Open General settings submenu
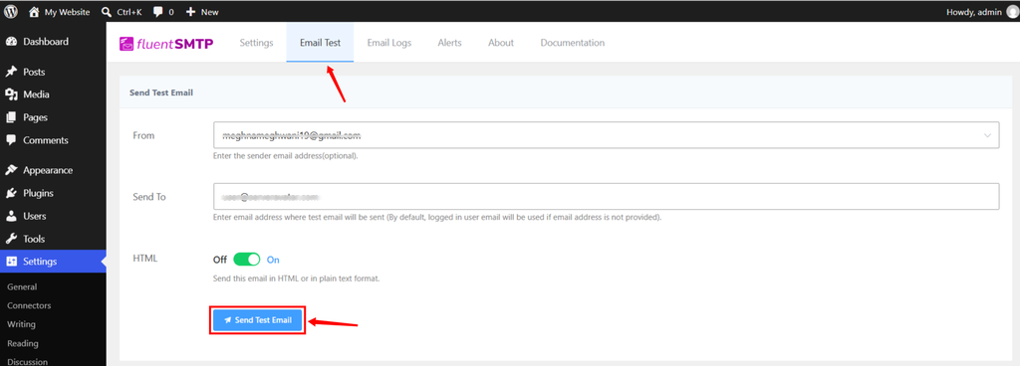The image size is (1020, 366). [x=22, y=286]
